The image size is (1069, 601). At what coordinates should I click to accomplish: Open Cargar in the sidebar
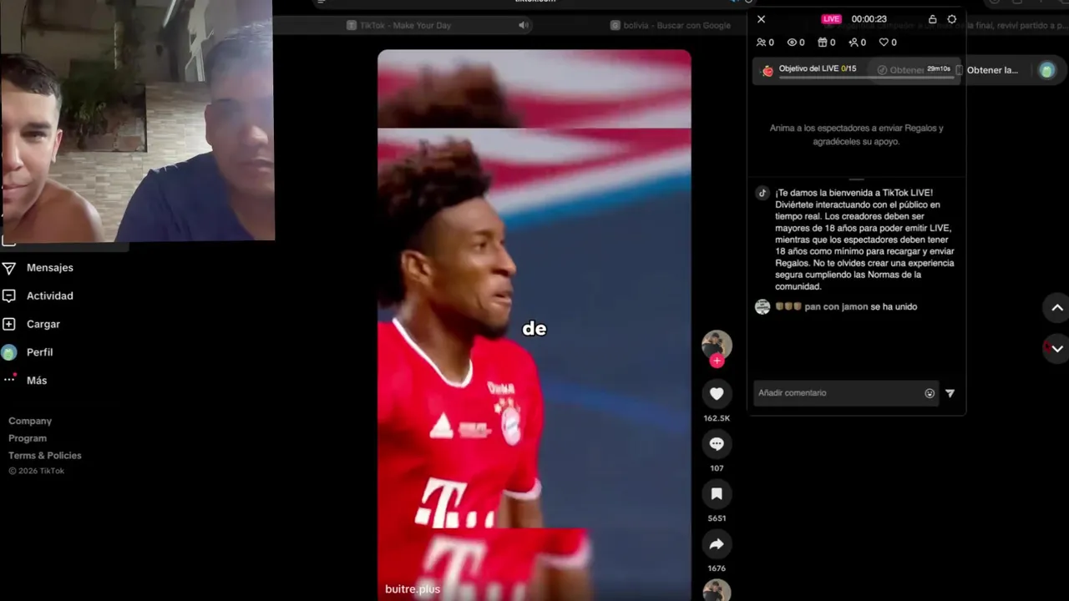coord(43,325)
